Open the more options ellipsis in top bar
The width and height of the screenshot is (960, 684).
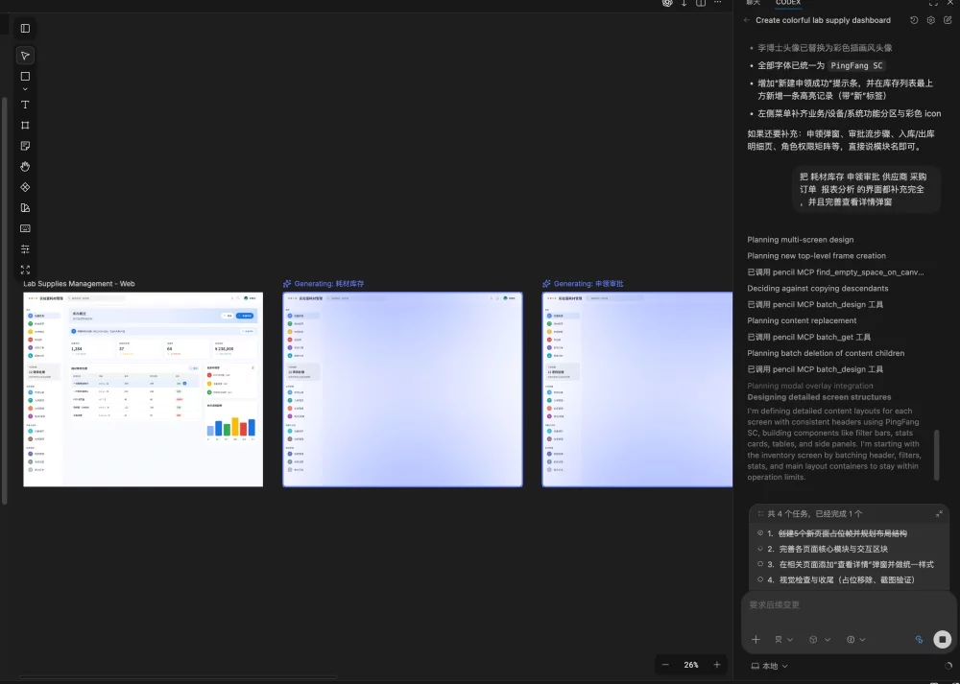(x=717, y=3)
